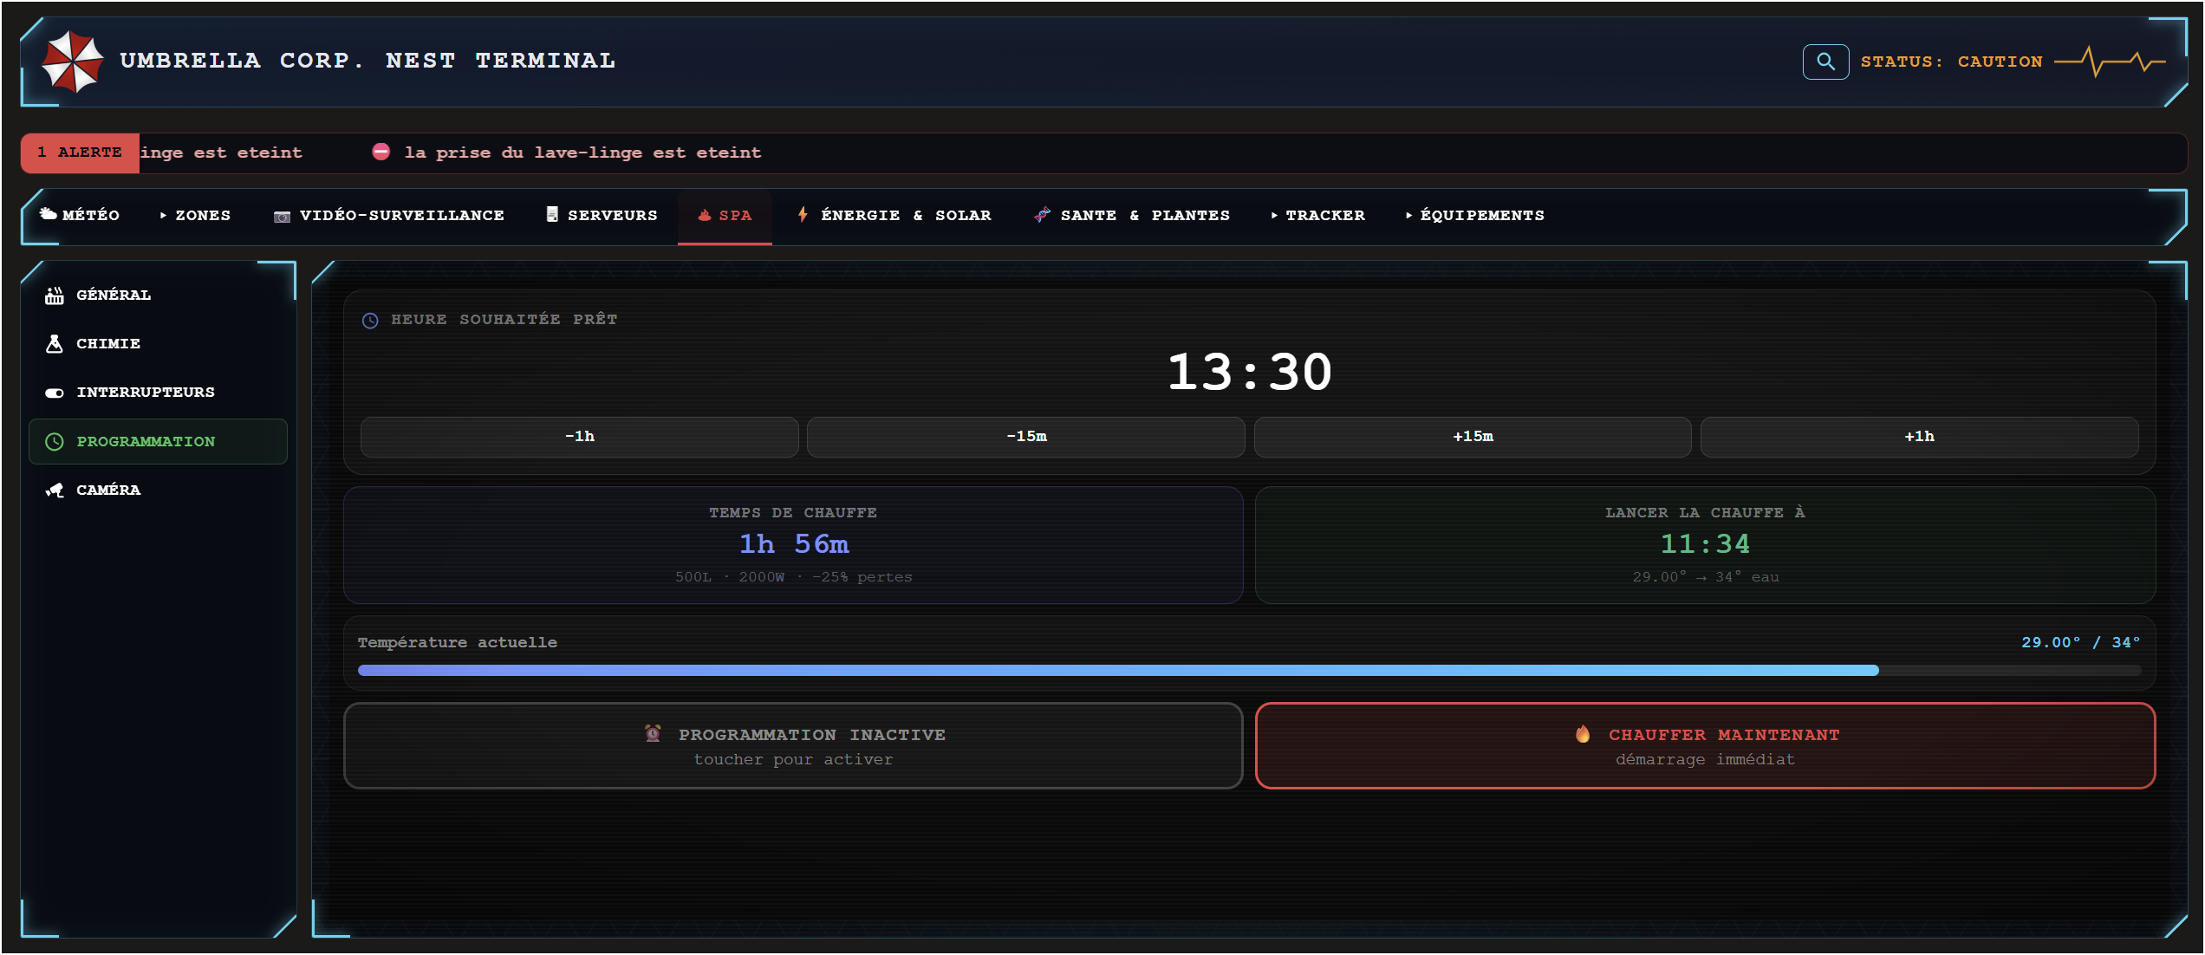Click the Status: Caution text
2205x955 pixels.
coord(1951,62)
